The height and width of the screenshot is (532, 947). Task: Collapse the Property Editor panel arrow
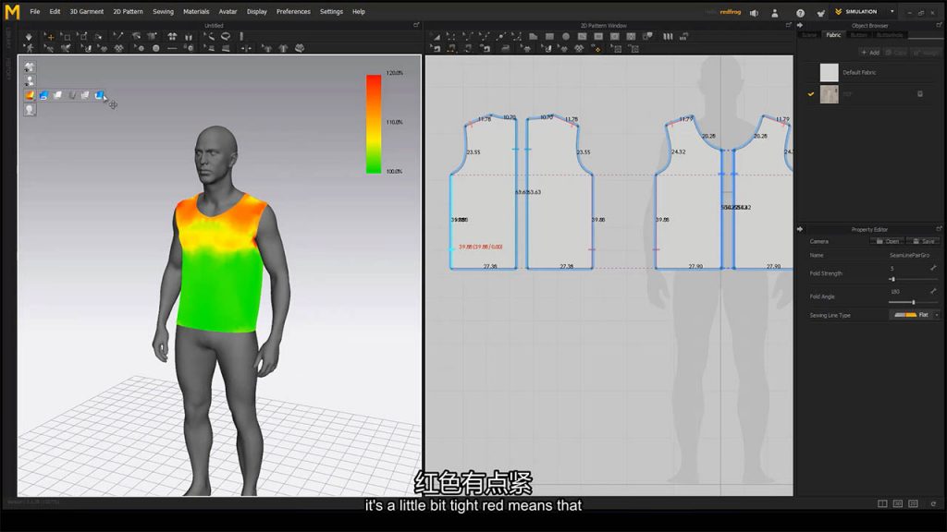(x=800, y=229)
